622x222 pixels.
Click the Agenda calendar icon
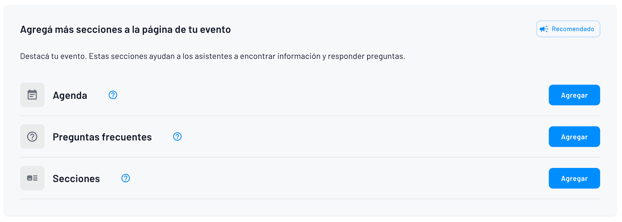pyautogui.click(x=32, y=95)
